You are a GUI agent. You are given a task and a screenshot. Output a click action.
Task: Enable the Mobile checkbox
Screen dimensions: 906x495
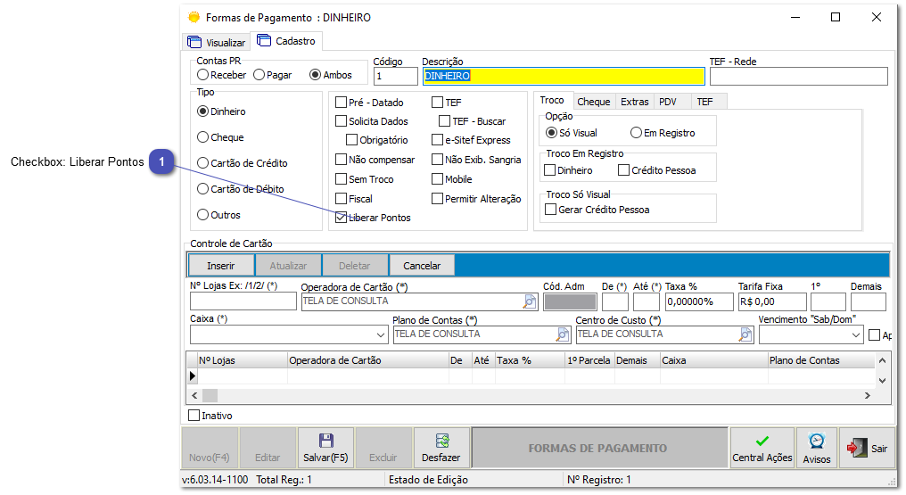coord(438,179)
